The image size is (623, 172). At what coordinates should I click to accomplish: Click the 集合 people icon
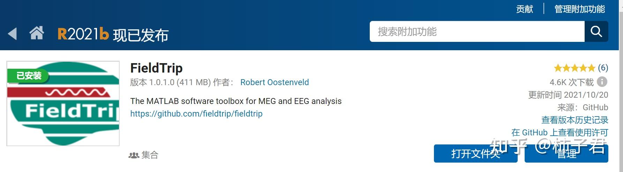tap(134, 155)
